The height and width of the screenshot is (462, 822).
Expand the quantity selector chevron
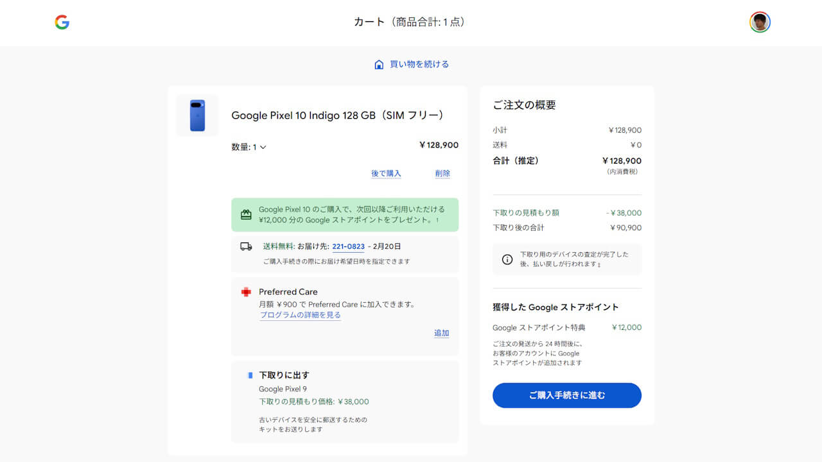point(263,147)
